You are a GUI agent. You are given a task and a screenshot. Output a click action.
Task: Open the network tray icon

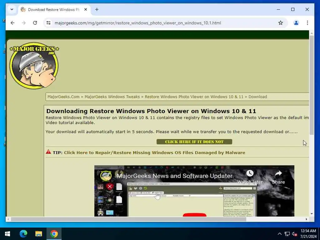tap(287, 234)
